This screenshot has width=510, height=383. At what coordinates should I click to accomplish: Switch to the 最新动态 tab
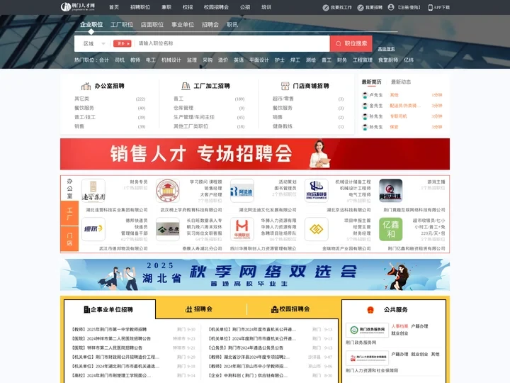(x=401, y=82)
